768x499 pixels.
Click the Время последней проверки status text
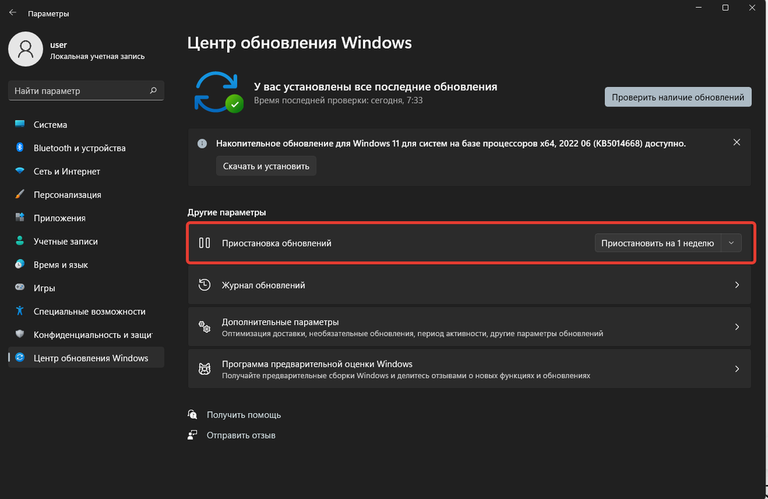coord(339,101)
